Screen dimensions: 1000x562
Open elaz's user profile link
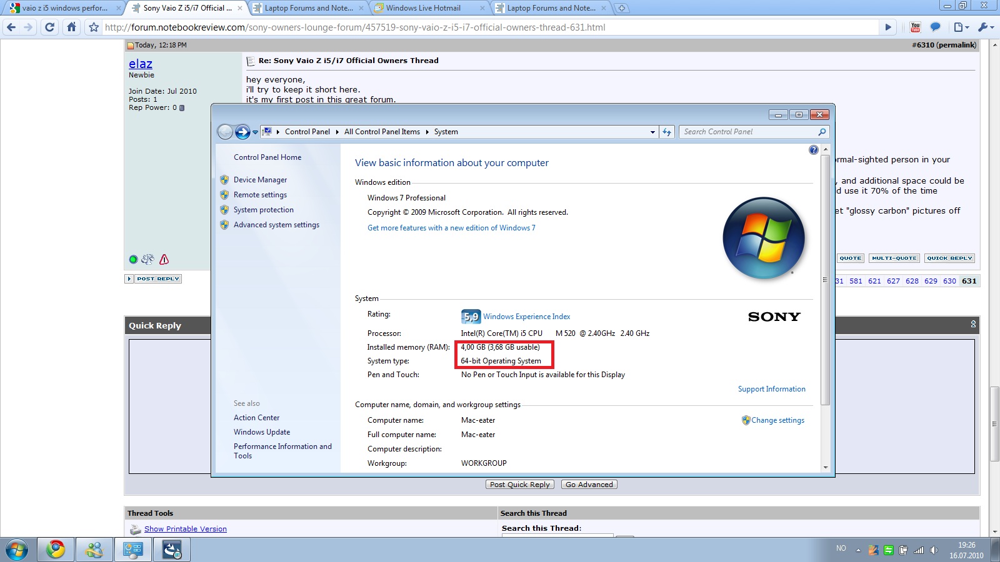pyautogui.click(x=141, y=64)
